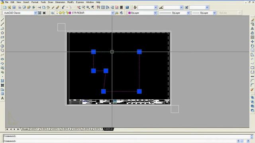
Task: Toggle STR-REBAR layer lock icon
Action: coord(67,13)
